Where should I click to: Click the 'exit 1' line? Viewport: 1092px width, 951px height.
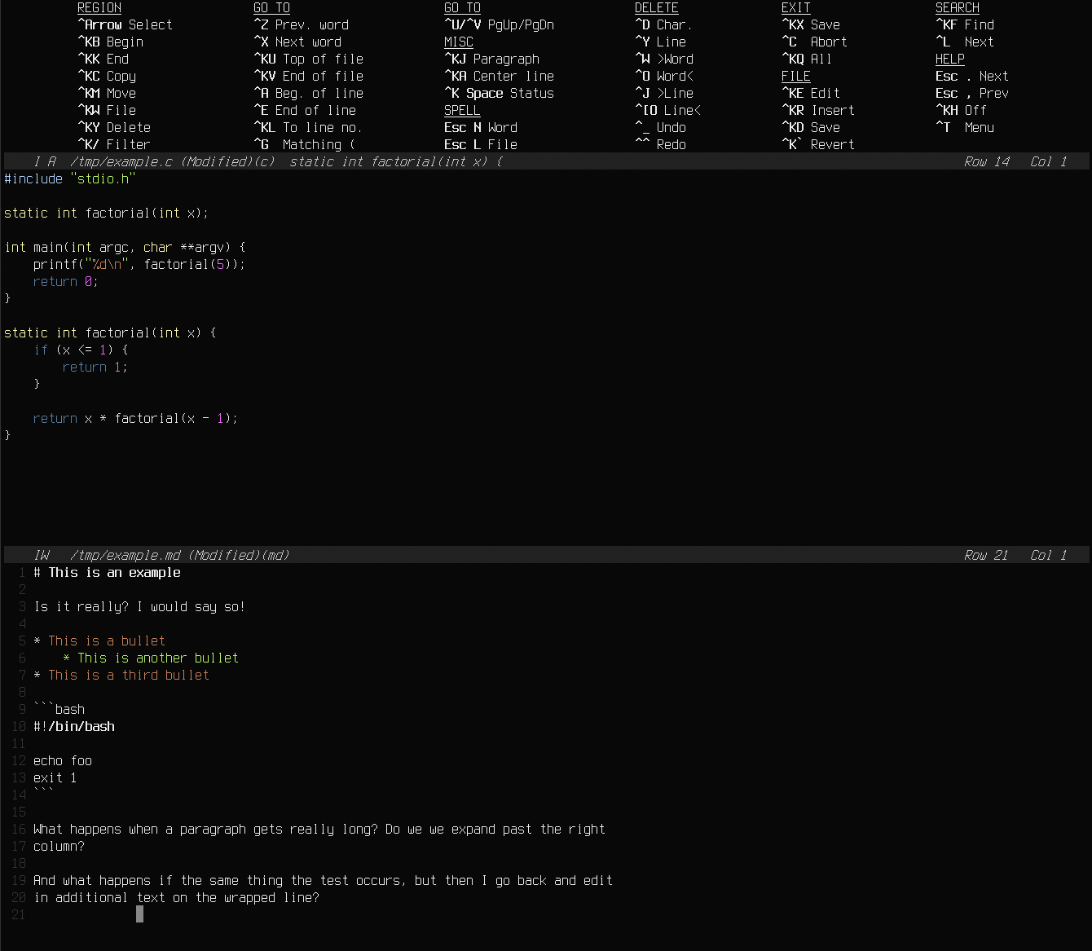click(x=55, y=777)
